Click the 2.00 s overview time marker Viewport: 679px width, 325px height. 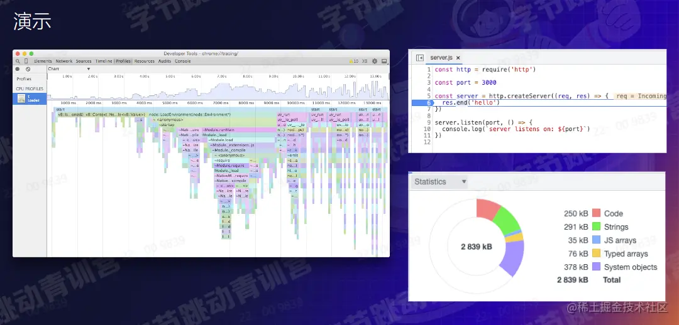coord(92,77)
